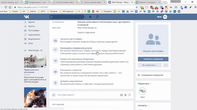This screenshot has height=110, width=197.
Task: Open VK notifications bell
Action: click(90, 17)
